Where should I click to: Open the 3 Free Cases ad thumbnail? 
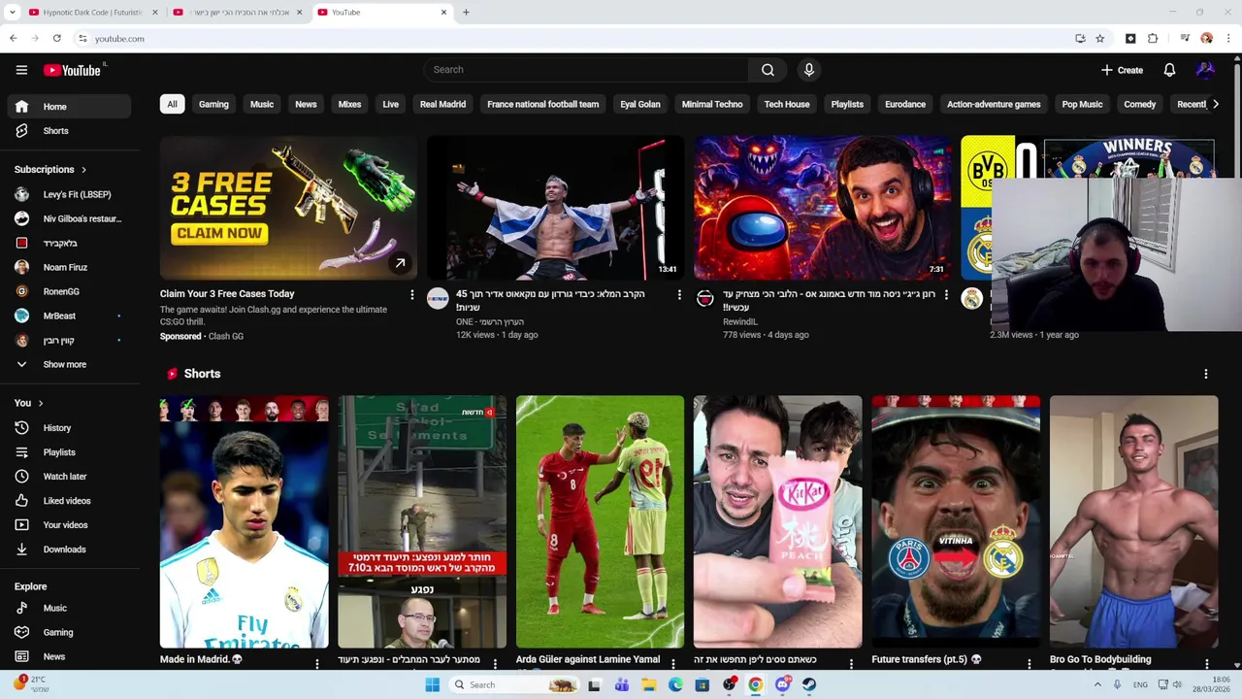(x=288, y=208)
